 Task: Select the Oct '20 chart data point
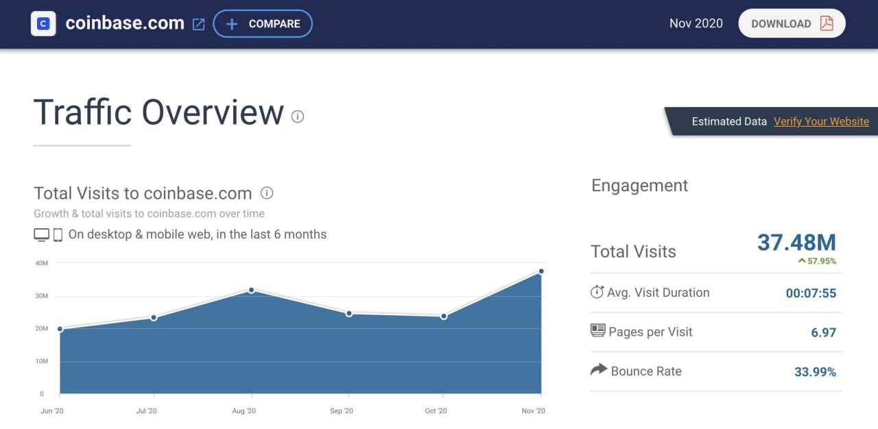pos(444,316)
